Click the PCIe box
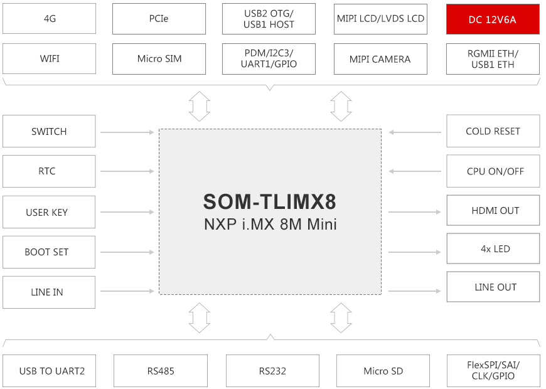The height and width of the screenshot is (389, 546). [x=159, y=19]
